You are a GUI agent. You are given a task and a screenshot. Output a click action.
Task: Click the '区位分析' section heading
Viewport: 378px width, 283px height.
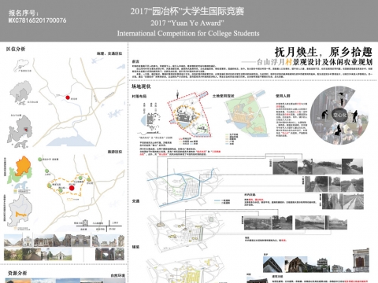tap(16, 49)
